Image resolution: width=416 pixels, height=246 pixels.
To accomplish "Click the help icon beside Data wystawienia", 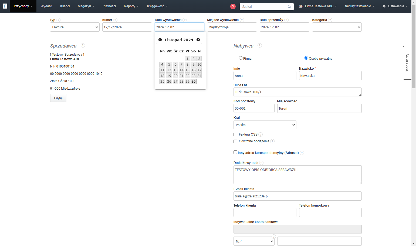I will (x=185, y=20).
